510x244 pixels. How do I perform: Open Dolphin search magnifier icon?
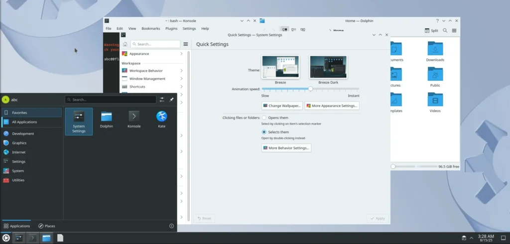click(445, 30)
